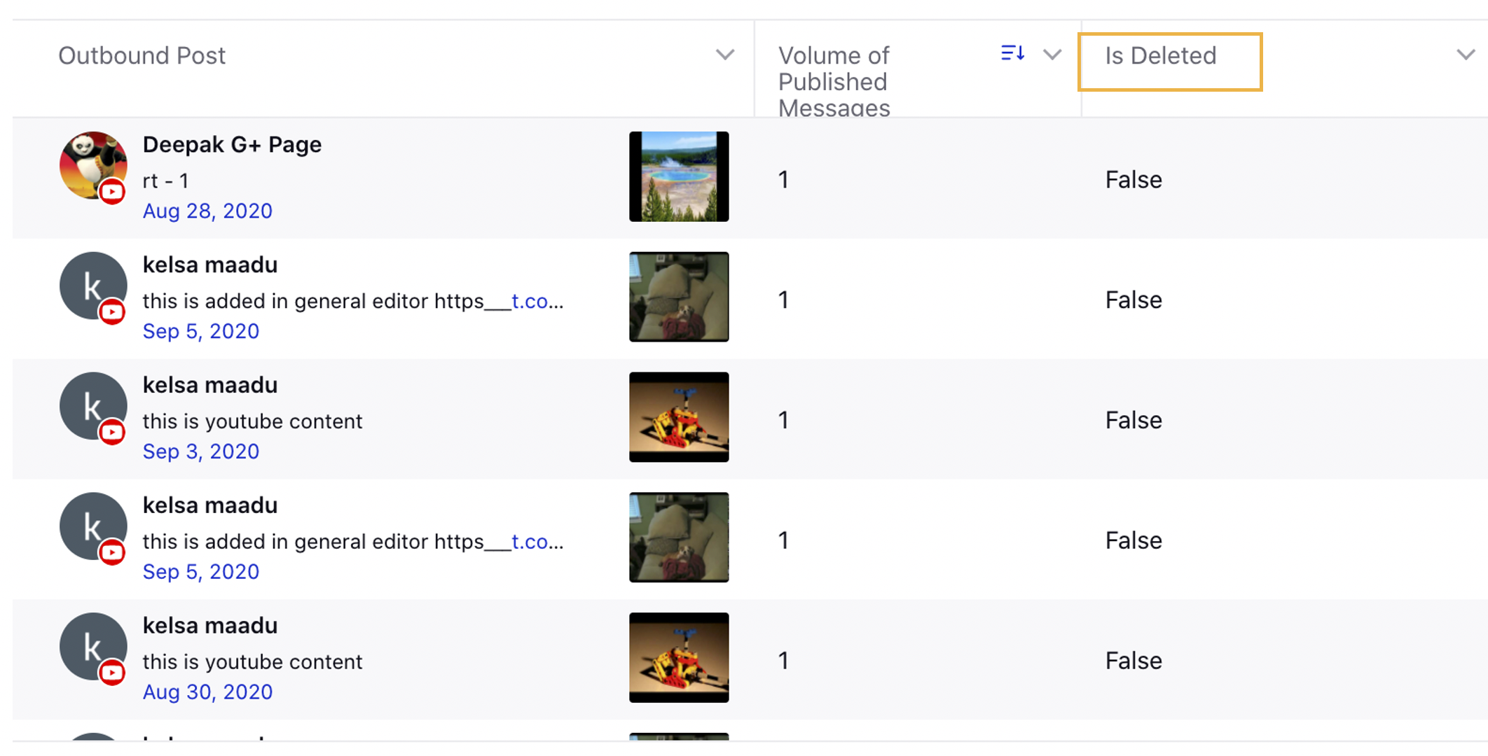
Task: Click the Outbound Post column header
Action: coord(142,55)
